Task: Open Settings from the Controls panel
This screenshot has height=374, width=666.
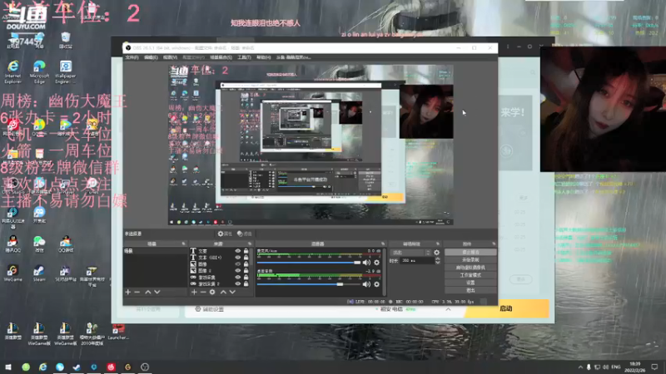Action: 470,283
